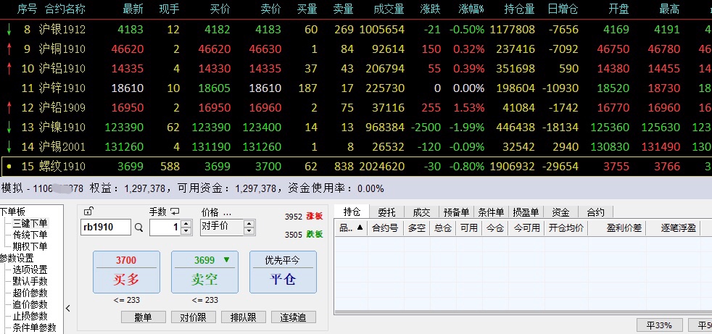Sort by the 品.. column triangle
The height and width of the screenshot is (334, 712).
click(360, 227)
